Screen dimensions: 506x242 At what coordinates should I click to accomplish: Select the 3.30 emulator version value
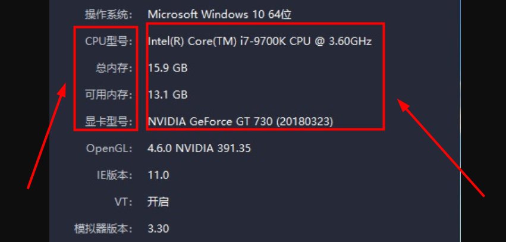tap(158, 228)
